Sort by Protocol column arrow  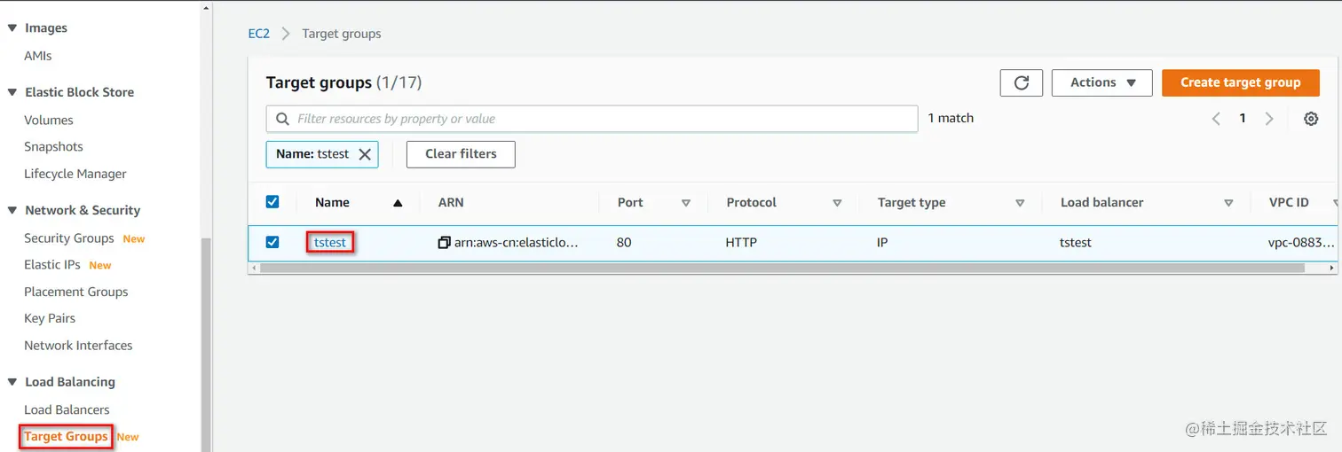point(837,203)
